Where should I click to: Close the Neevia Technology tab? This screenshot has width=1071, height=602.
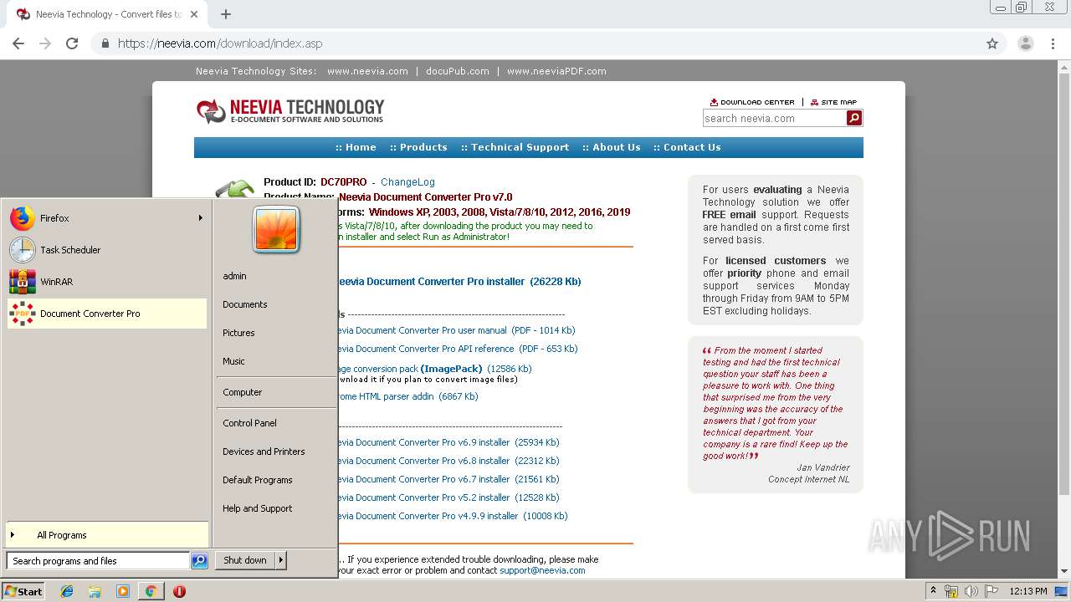click(x=195, y=14)
